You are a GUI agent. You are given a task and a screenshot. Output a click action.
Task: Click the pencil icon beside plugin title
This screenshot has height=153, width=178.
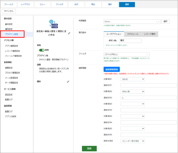[69, 33]
